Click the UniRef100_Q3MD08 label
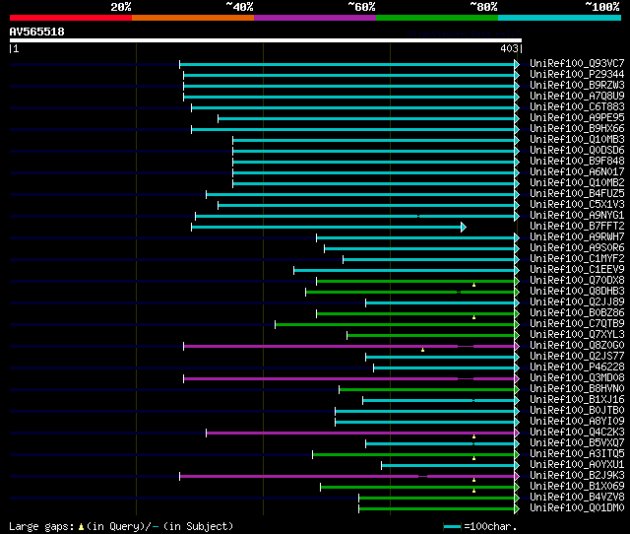 (x=577, y=378)
